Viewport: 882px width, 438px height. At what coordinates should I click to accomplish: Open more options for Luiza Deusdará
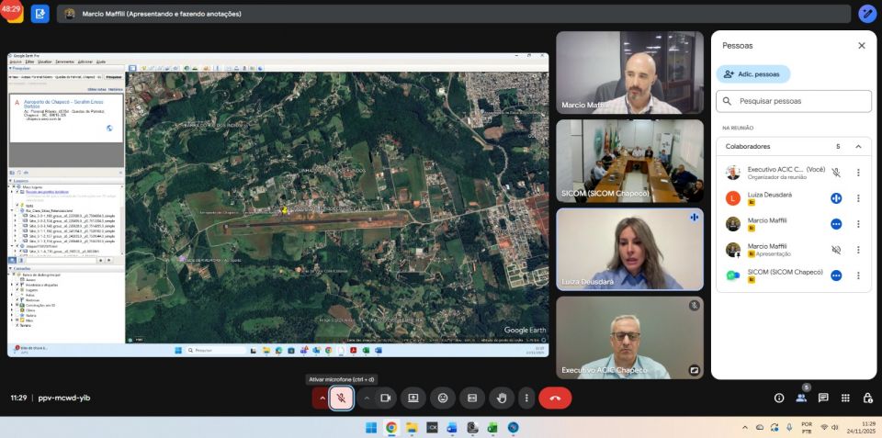(858, 198)
